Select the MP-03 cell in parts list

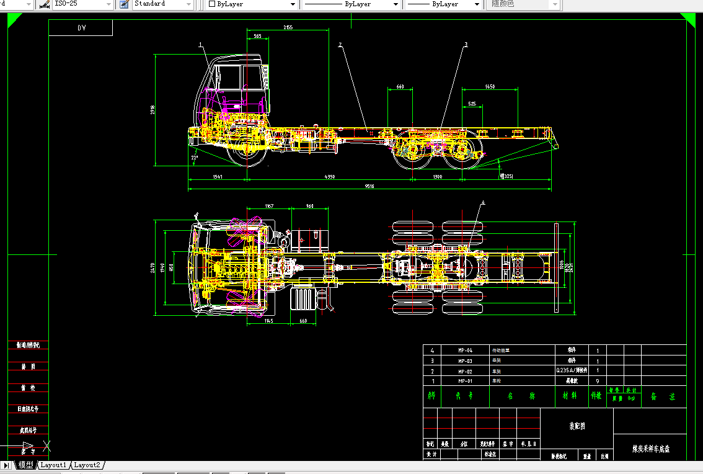pyautogui.click(x=466, y=361)
